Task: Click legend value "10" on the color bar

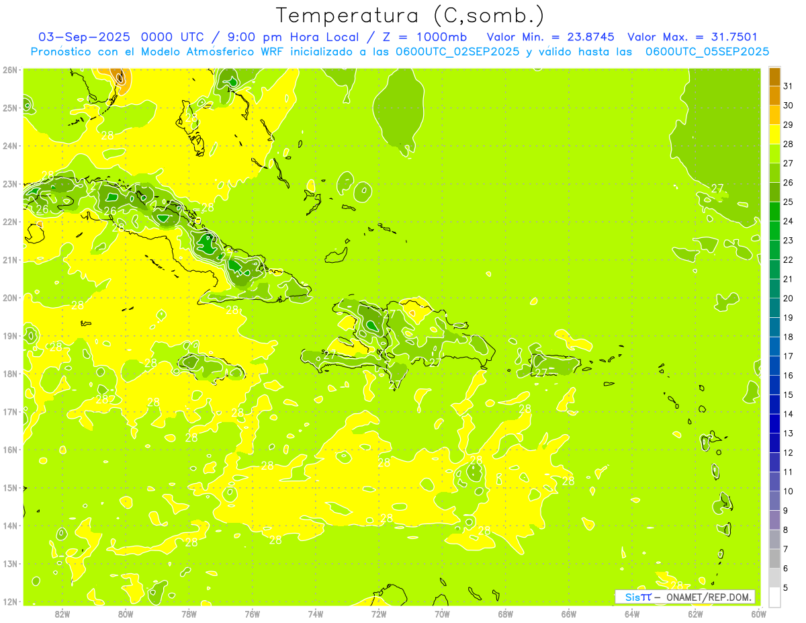Action: point(788,491)
